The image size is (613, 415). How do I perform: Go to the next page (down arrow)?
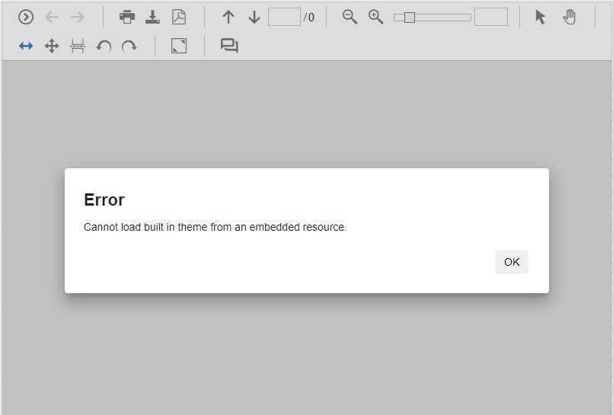(x=254, y=17)
